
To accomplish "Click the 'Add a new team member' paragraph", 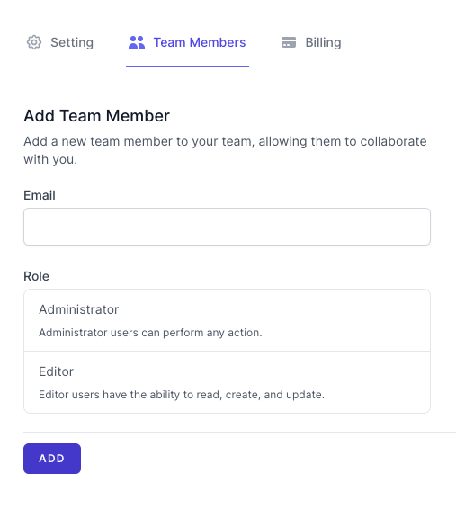I will [x=225, y=150].
